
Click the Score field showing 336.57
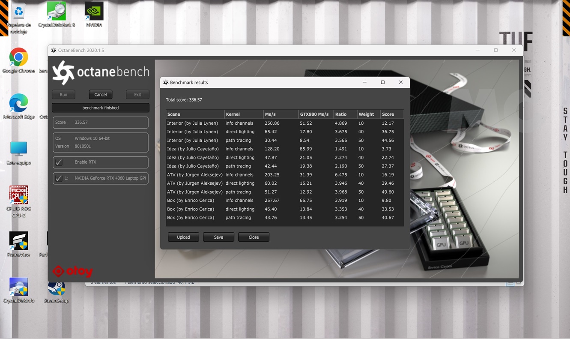[100, 123]
